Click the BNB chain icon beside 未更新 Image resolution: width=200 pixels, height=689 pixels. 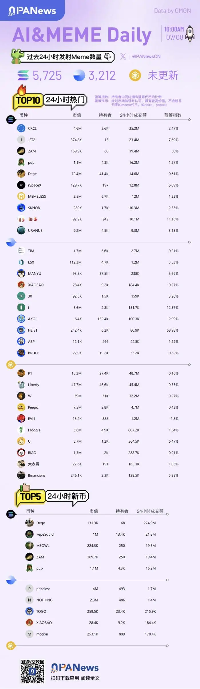pyautogui.click(x=135, y=76)
